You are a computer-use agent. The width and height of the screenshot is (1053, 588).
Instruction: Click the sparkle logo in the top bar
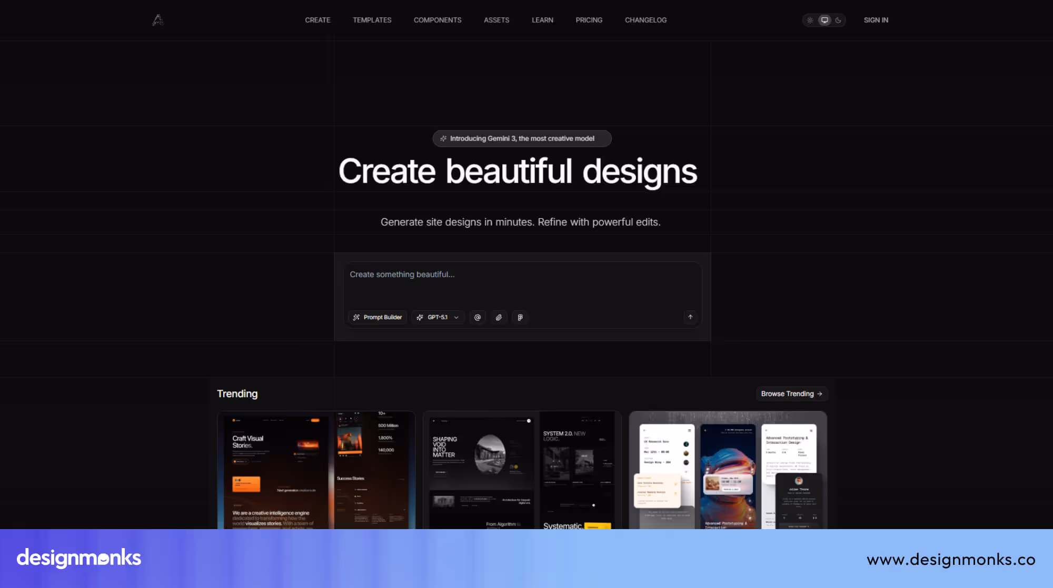pos(157,20)
